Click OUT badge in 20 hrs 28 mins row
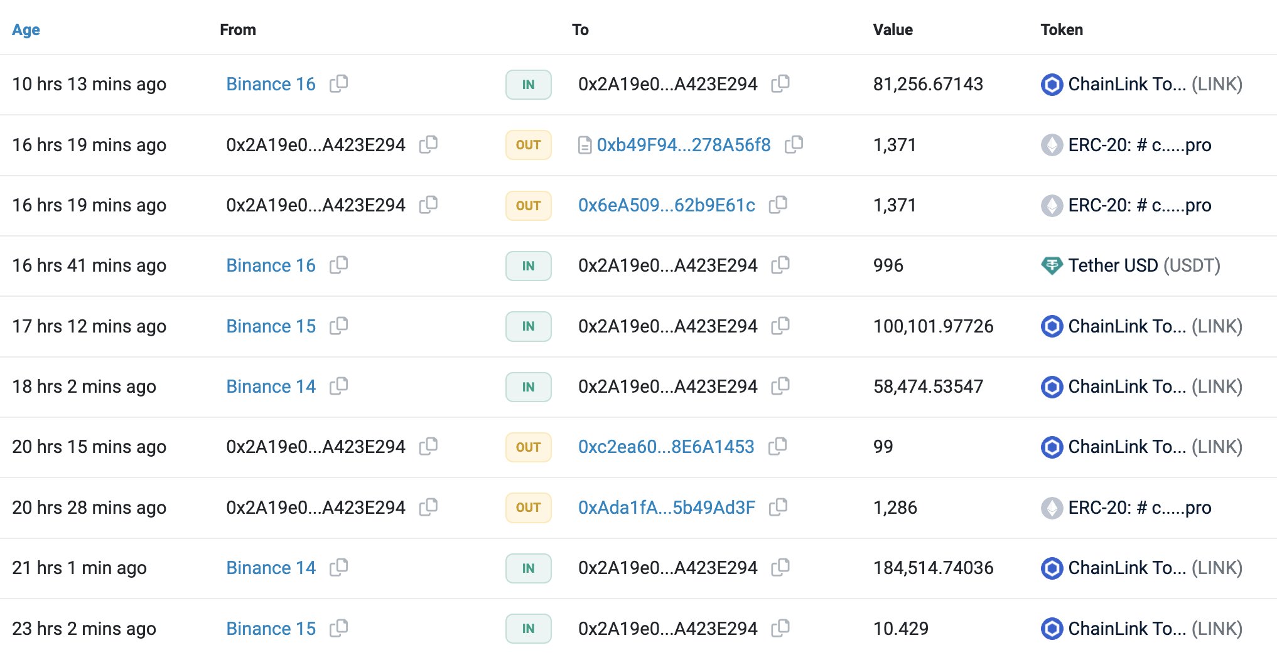The height and width of the screenshot is (655, 1277). (x=529, y=508)
